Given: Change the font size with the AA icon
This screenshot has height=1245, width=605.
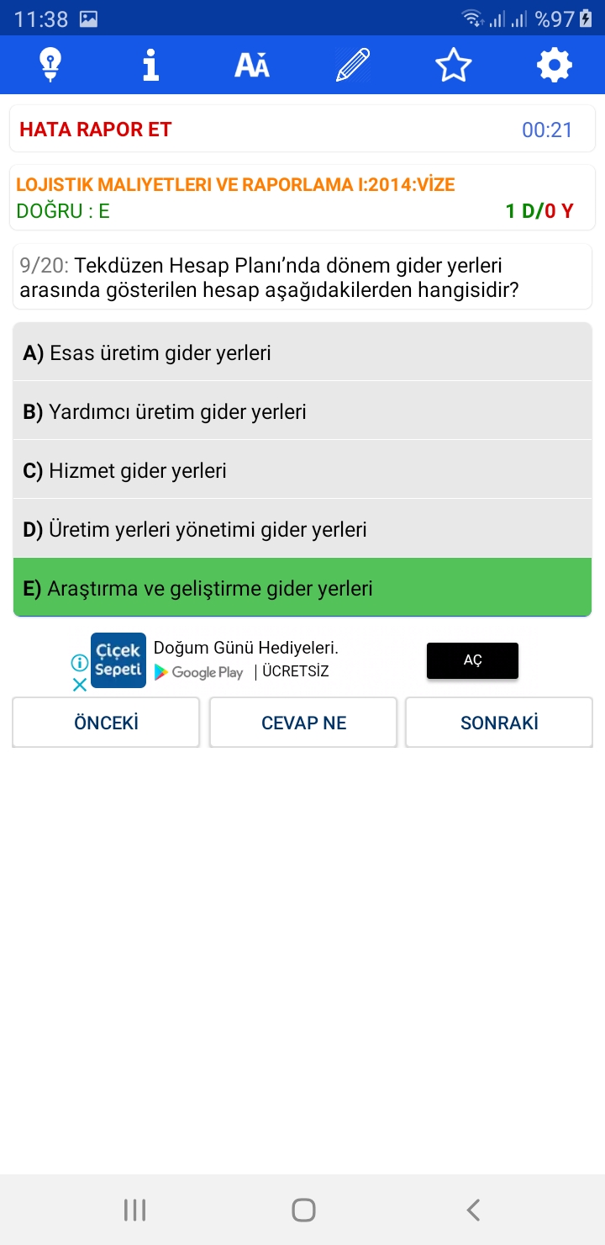Looking at the screenshot, I should (252, 65).
